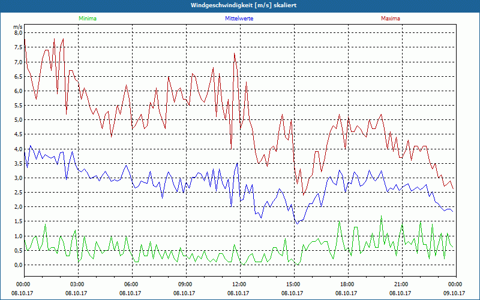Click the 12:00 time axis label
The image size is (480, 300).
[240, 284]
